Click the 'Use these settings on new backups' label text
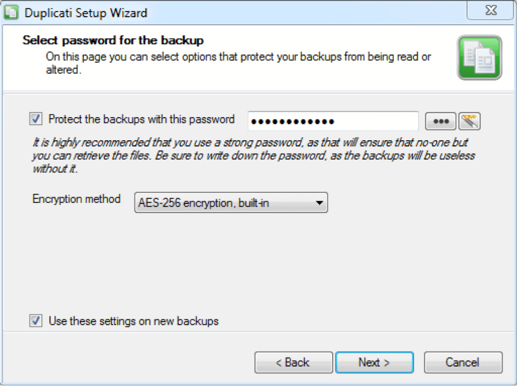Image resolution: width=517 pixels, height=386 pixels. (x=133, y=321)
